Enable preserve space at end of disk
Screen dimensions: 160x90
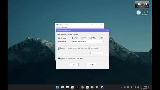pos(59,48)
